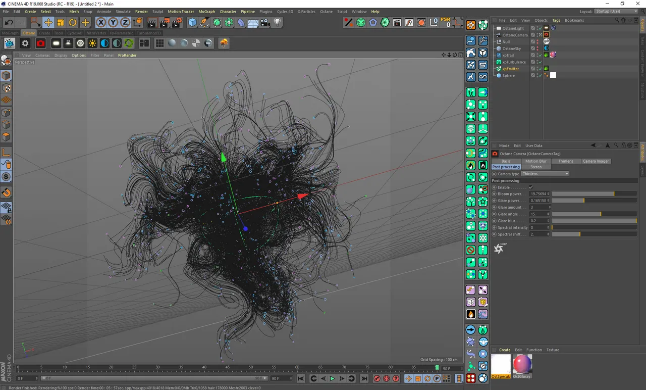
Task: Go to end of animation button
Action: click(363, 378)
